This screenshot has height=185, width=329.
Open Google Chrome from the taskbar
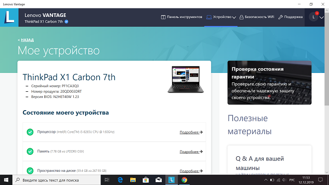[x=184, y=180]
